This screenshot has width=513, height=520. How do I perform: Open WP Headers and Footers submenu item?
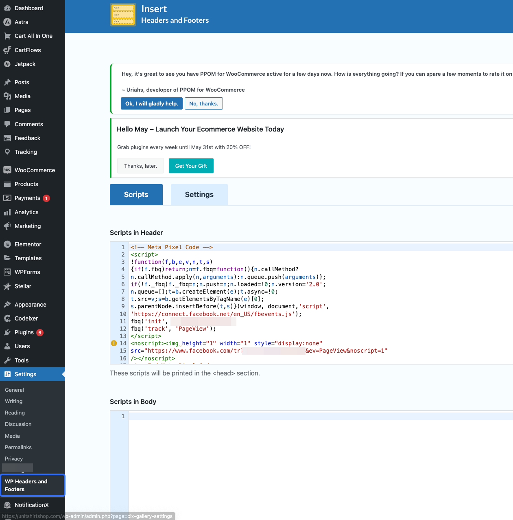point(33,485)
